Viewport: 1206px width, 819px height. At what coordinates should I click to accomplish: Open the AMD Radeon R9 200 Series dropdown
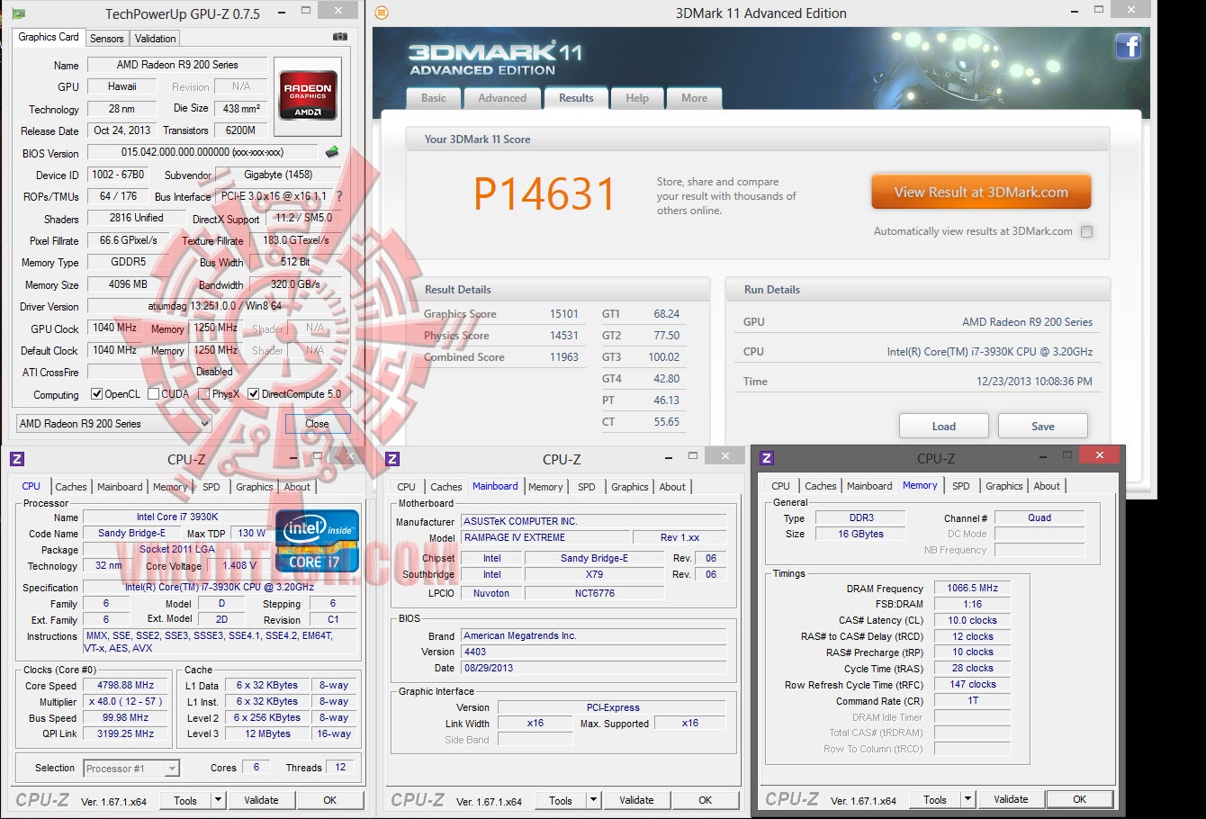click(114, 424)
